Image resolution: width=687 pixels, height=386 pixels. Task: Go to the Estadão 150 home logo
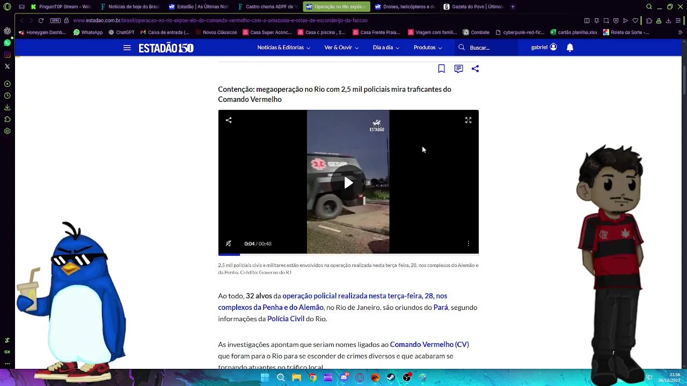pyautogui.click(x=166, y=48)
